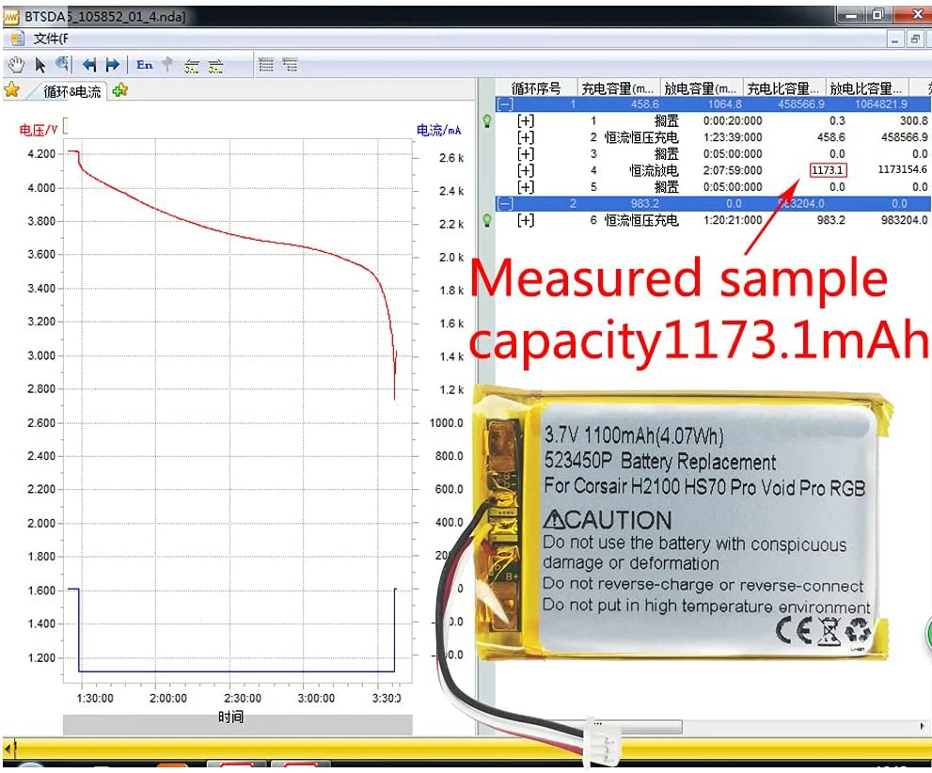Image resolution: width=932 pixels, height=773 pixels.
Task: Click the 恒流放电 step name
Action: pyautogui.click(x=654, y=170)
